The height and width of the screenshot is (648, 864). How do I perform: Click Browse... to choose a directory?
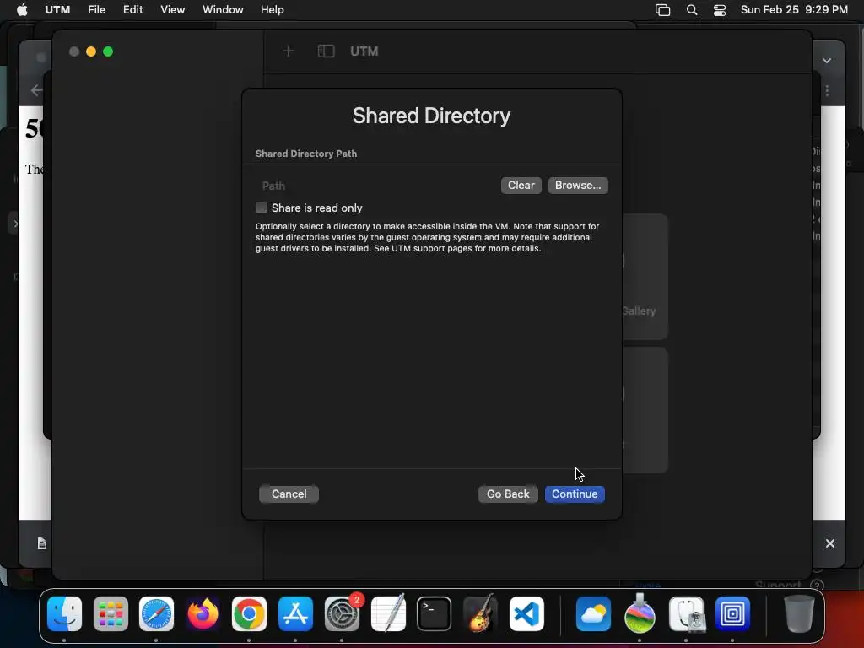pyautogui.click(x=577, y=185)
